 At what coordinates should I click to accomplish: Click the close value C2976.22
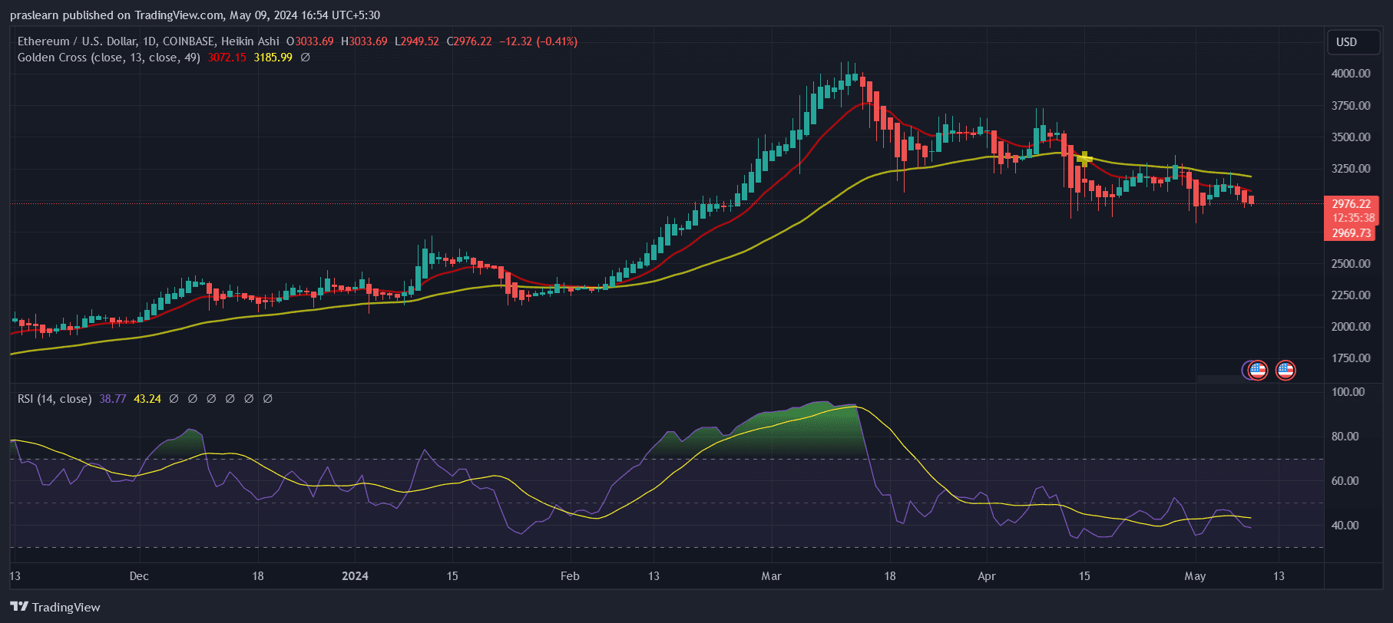(469, 41)
